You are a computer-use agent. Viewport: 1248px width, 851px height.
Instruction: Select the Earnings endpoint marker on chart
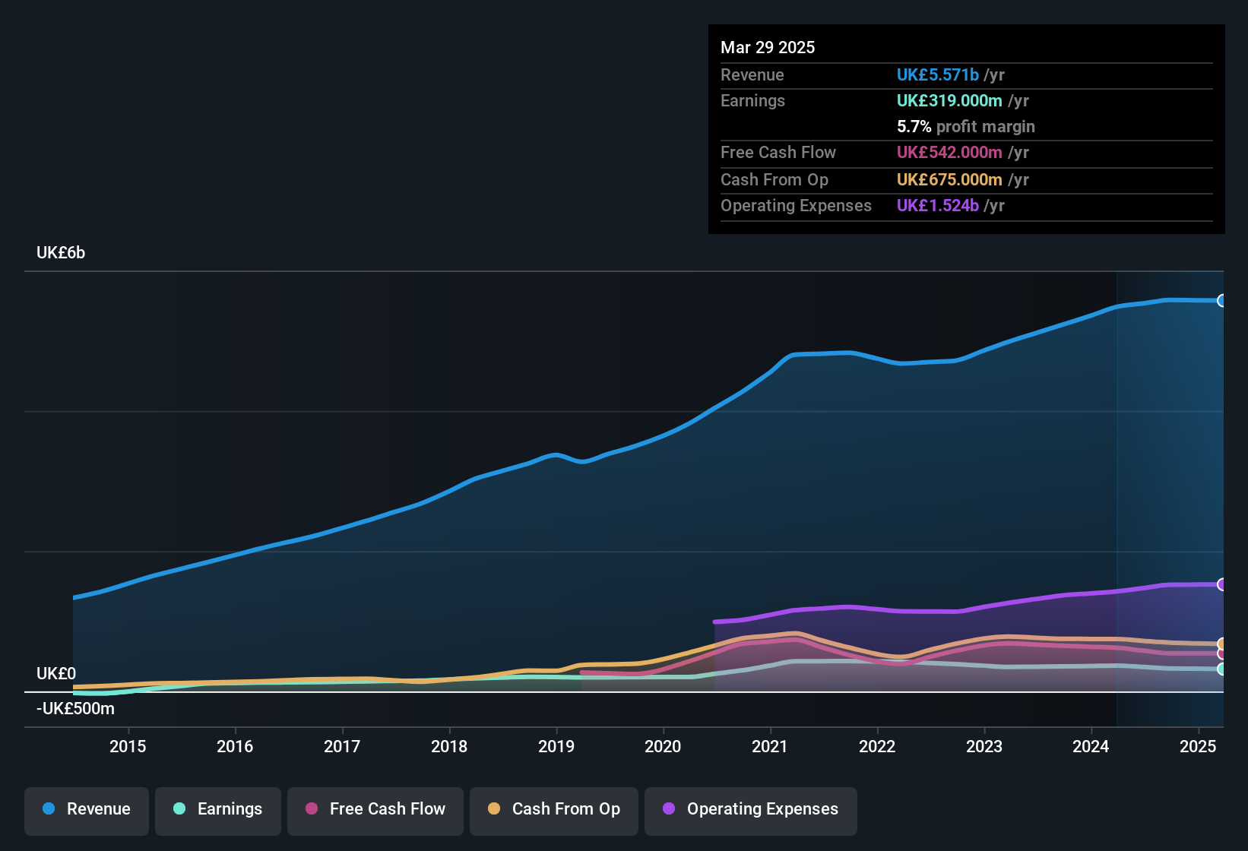(1222, 669)
